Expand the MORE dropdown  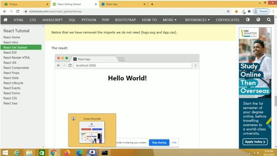point(170,20)
